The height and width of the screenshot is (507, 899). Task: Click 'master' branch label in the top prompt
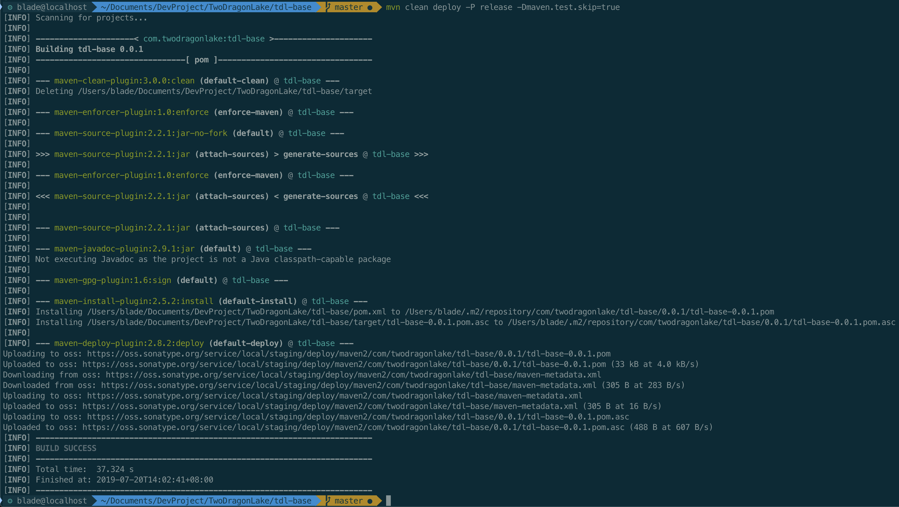(x=349, y=7)
